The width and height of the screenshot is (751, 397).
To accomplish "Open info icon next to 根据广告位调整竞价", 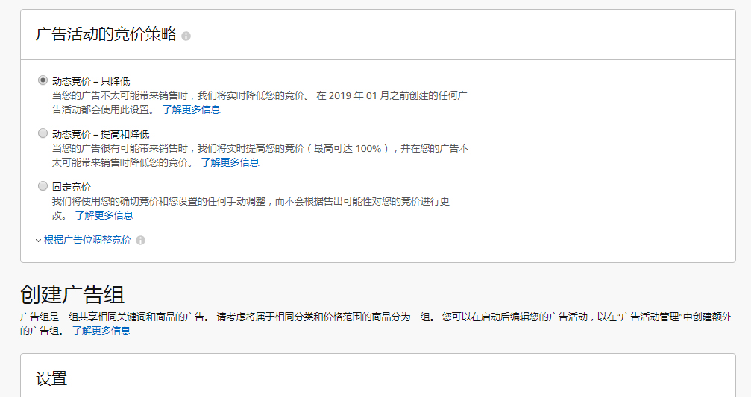I will click(x=140, y=240).
